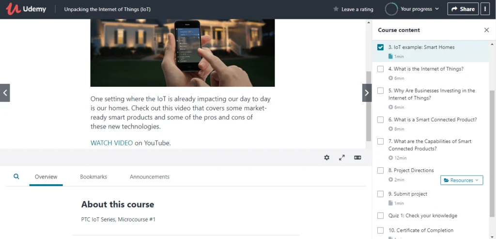Click the Share button
Image resolution: width=496 pixels, height=239 pixels.
tap(463, 9)
